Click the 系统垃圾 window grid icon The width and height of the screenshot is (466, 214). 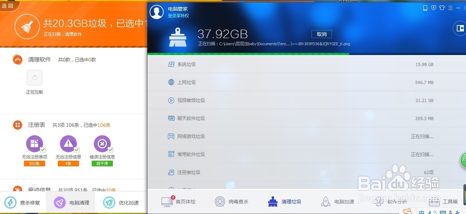point(171,64)
